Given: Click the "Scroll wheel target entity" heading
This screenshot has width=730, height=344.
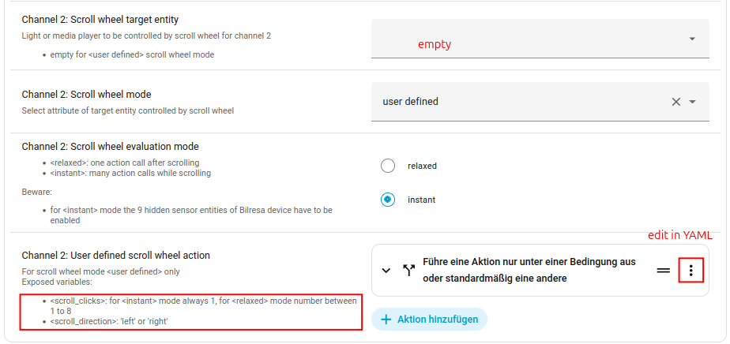Looking at the screenshot, I should 110,19.
